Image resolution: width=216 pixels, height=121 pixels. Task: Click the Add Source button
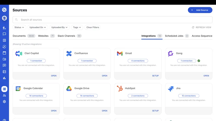coord(200,10)
